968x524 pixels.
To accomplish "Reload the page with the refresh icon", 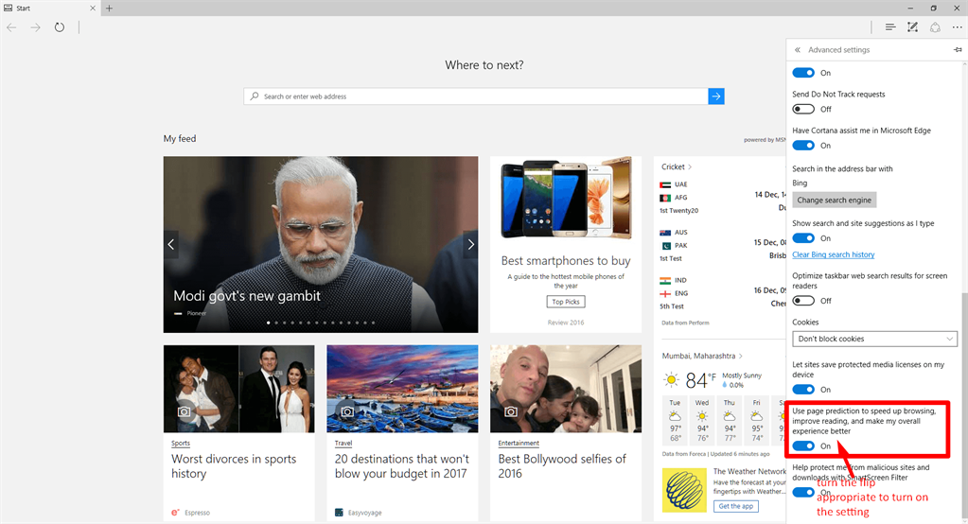I will 60,27.
